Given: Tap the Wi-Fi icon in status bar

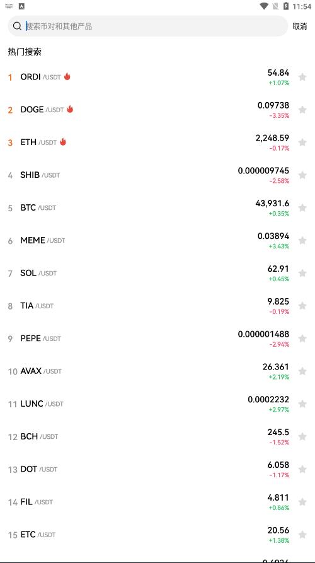Looking at the screenshot, I should [x=264, y=6].
